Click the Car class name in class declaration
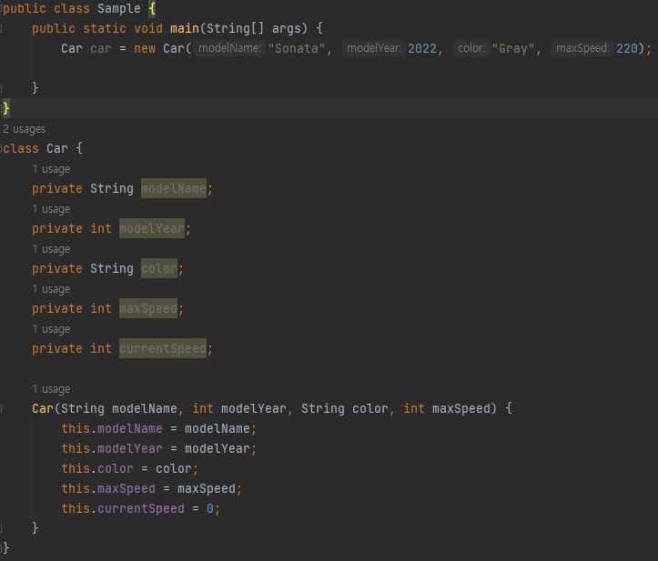Screen dimensions: 658x561 [57, 148]
